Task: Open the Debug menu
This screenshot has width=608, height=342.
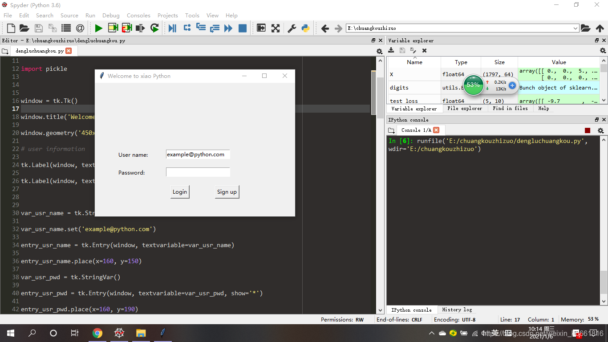Action: [111, 15]
